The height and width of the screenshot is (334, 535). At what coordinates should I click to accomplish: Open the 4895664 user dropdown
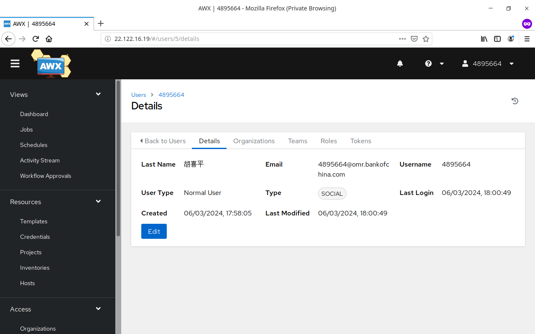[488, 63]
